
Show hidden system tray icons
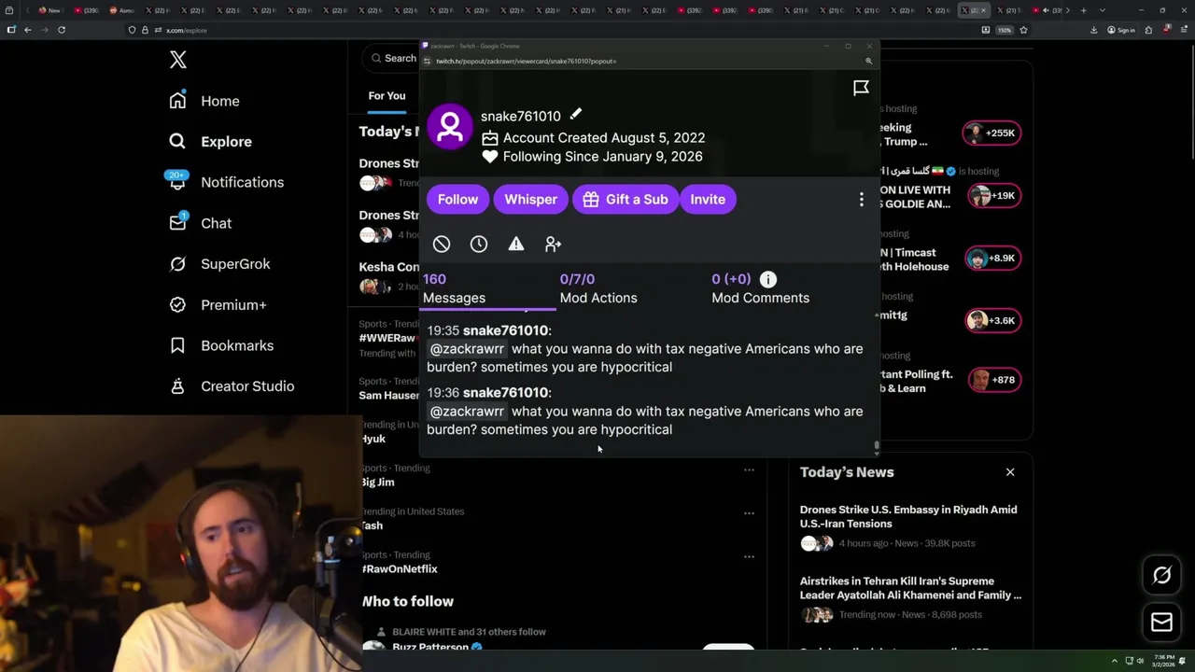click(1114, 661)
